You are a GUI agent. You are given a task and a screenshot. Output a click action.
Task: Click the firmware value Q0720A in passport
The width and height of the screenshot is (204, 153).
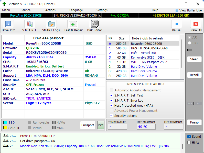click(x=33, y=48)
